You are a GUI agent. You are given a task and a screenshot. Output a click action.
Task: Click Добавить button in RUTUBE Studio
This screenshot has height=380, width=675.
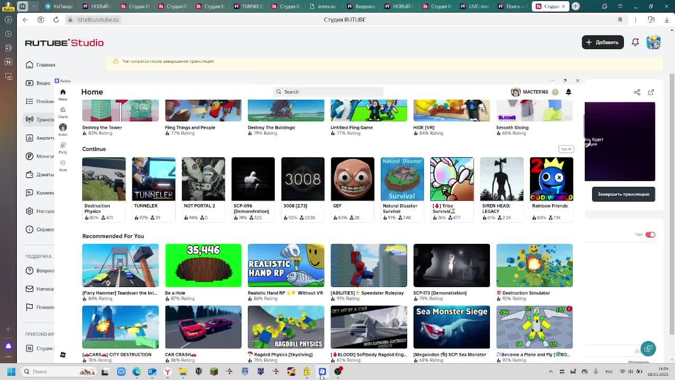point(603,42)
